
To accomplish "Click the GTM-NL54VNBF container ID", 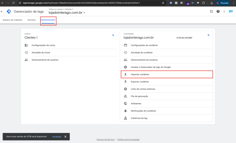I will 184,38.
